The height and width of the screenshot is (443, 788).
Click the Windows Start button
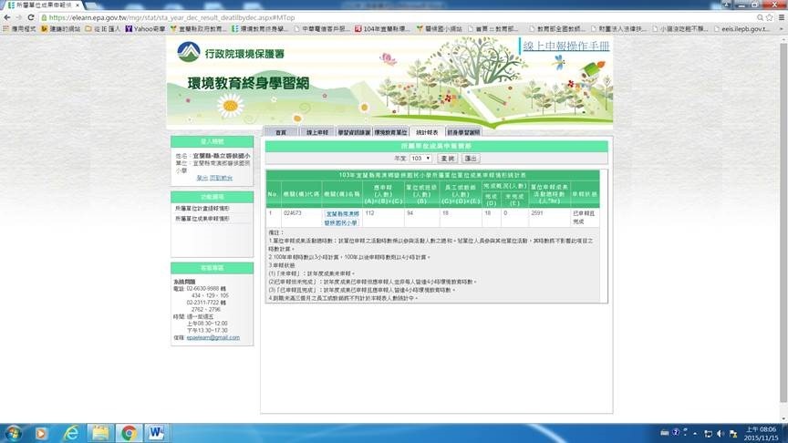[16, 432]
